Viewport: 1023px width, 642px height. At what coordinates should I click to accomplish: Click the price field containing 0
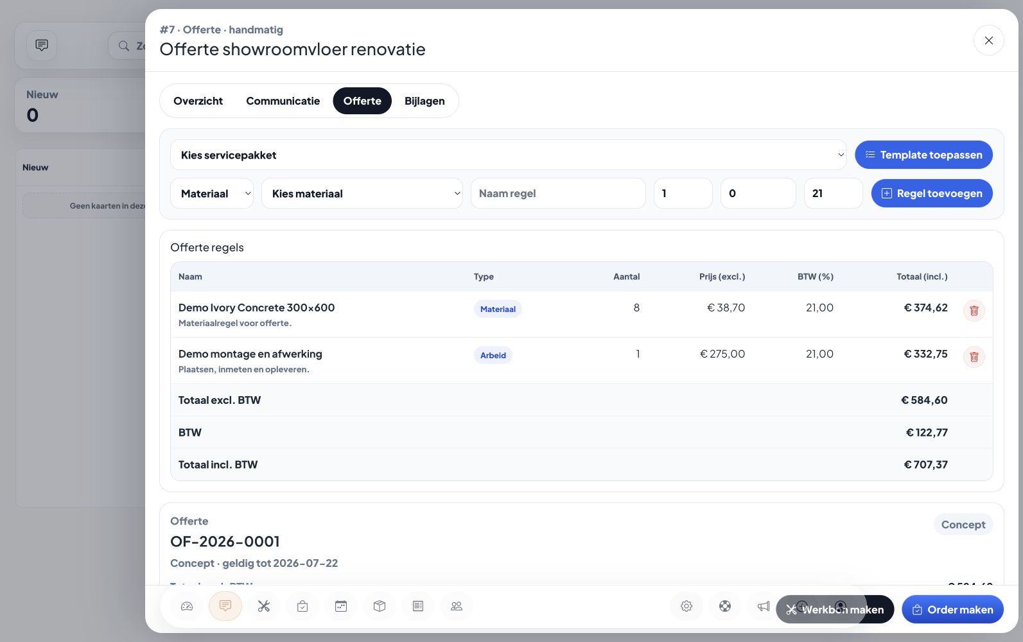point(758,193)
